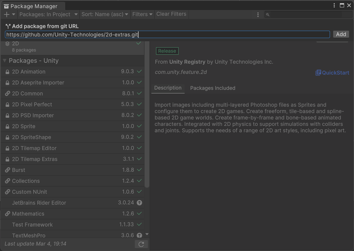Click the plus add package icon
The width and height of the screenshot is (354, 251).
pyautogui.click(x=7, y=14)
